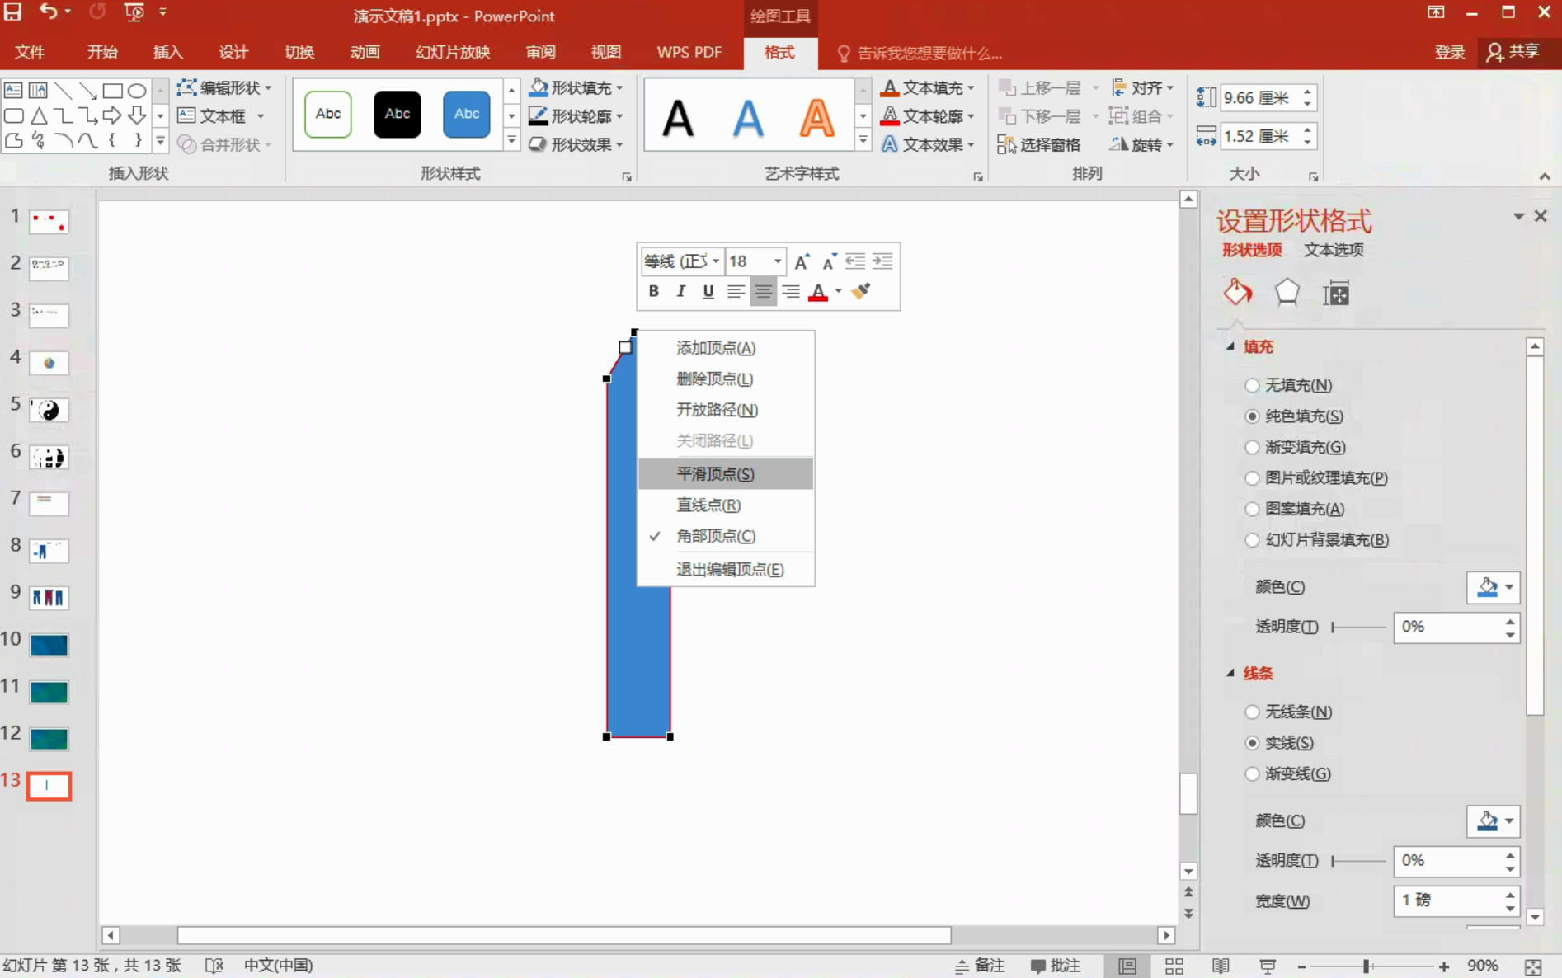Image resolution: width=1562 pixels, height=978 pixels.
Task: Click the Save icon in title bar
Action: [x=13, y=12]
